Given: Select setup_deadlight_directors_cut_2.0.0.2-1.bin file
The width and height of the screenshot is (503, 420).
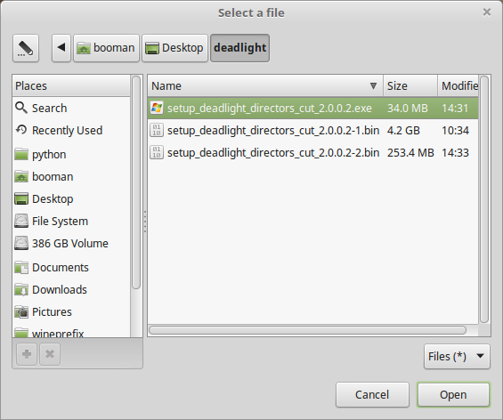Looking at the screenshot, I should coord(313,131).
